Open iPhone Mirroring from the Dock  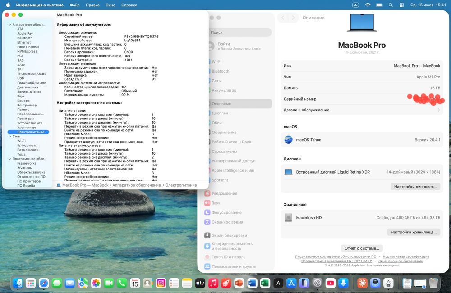pos(304,283)
